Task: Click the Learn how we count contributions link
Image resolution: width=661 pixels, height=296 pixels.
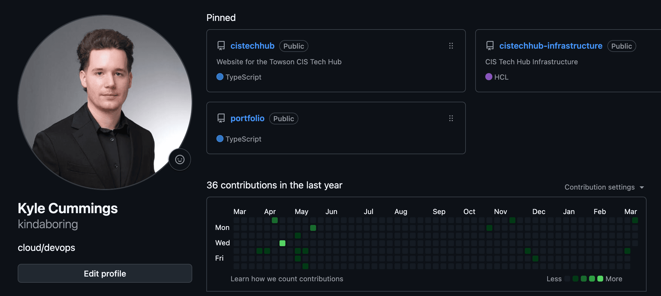Action: tap(287, 279)
